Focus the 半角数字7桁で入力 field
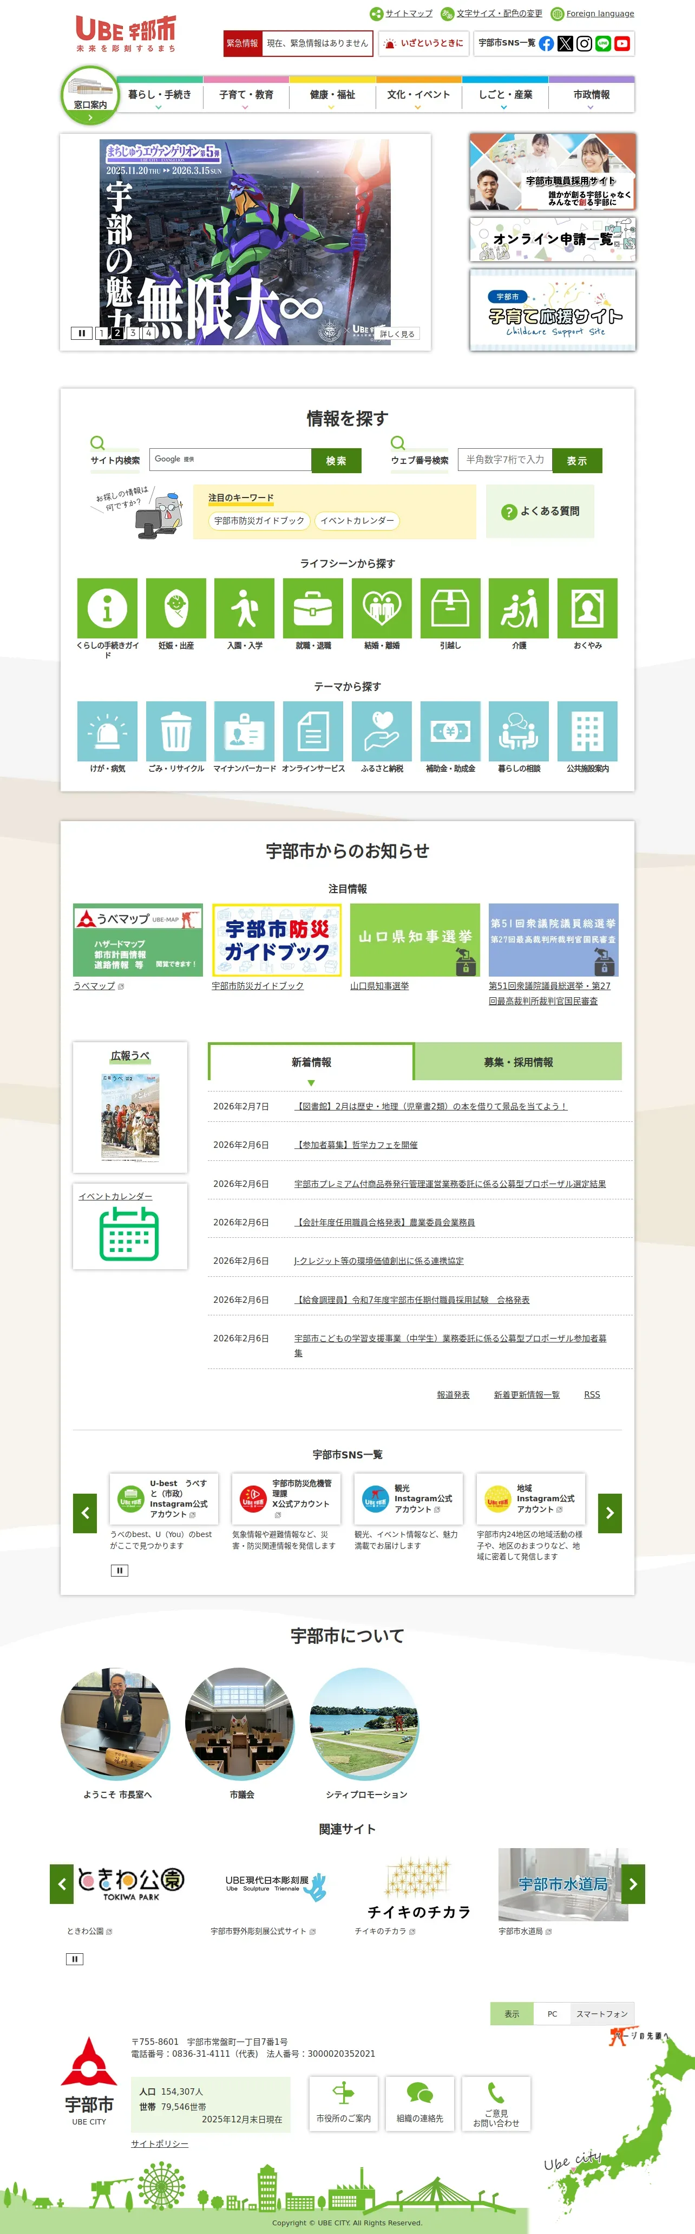Image resolution: width=695 pixels, height=2234 pixels. pyautogui.click(x=505, y=460)
